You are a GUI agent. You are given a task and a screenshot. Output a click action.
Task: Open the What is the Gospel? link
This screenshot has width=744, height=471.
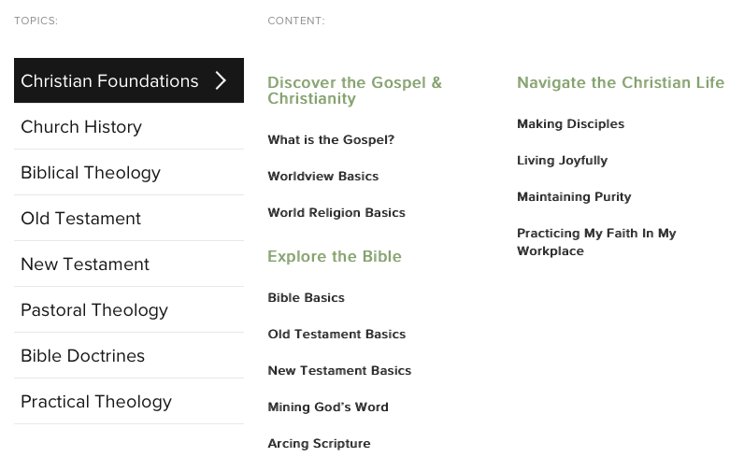click(331, 140)
